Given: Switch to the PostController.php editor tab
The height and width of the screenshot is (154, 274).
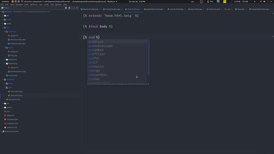Looking at the screenshot, I should (113, 9).
